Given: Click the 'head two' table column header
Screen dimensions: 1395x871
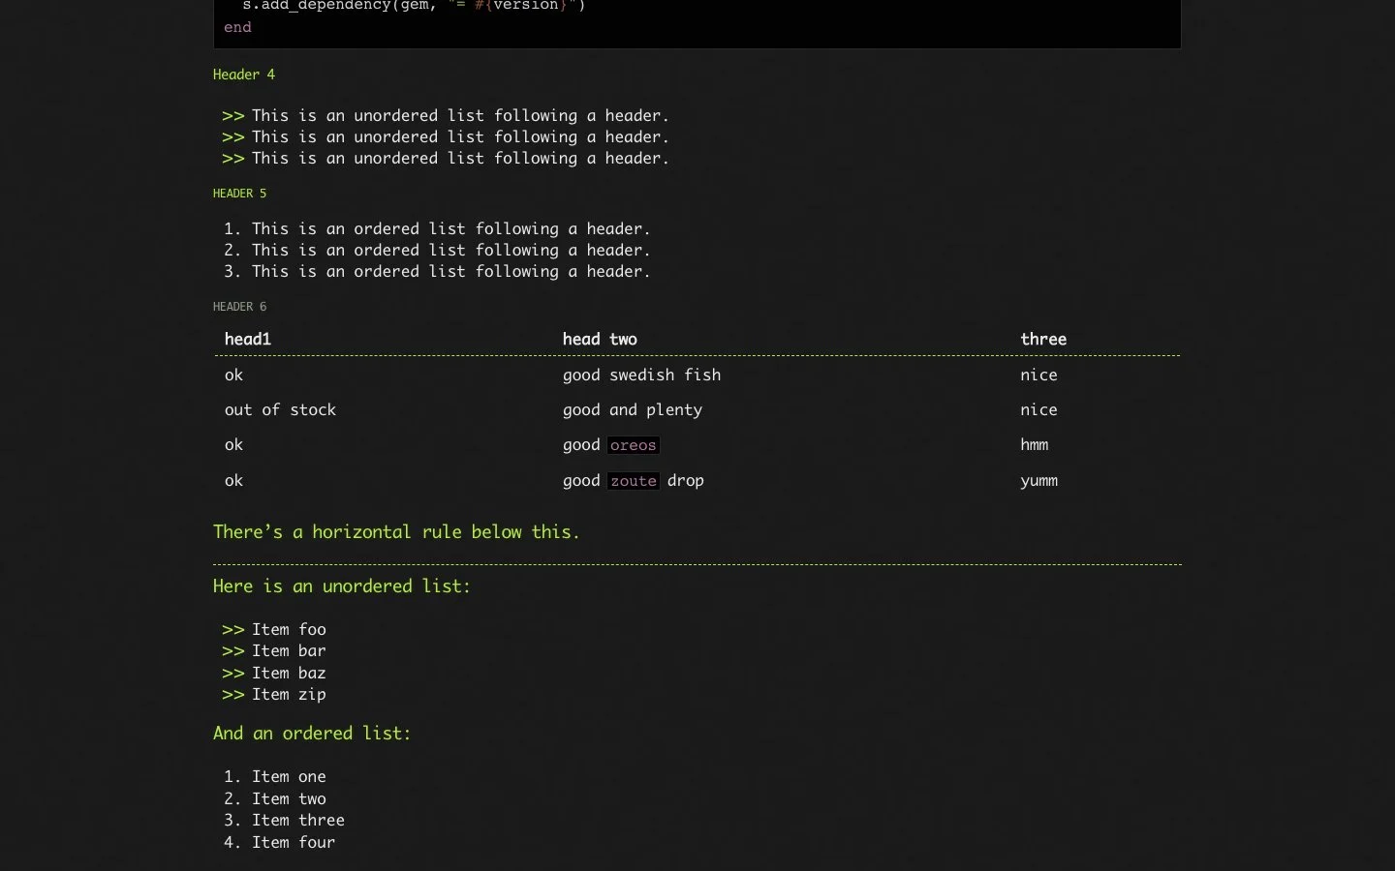Looking at the screenshot, I should [x=600, y=340].
